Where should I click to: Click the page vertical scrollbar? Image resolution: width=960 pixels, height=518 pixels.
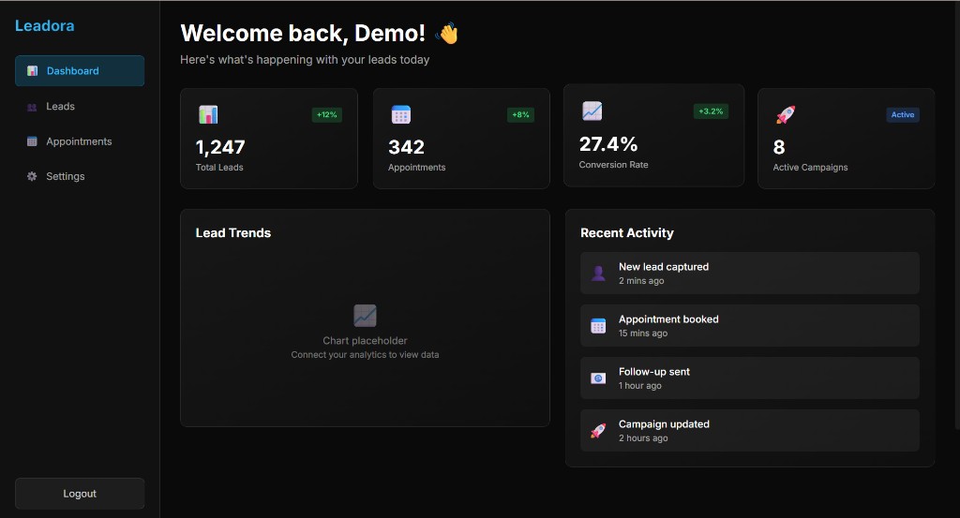pyautogui.click(x=956, y=215)
